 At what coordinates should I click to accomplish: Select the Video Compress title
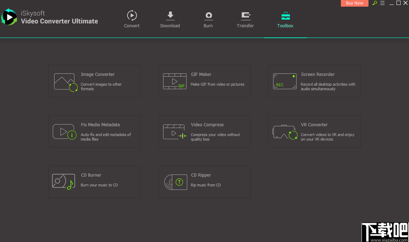(207, 125)
